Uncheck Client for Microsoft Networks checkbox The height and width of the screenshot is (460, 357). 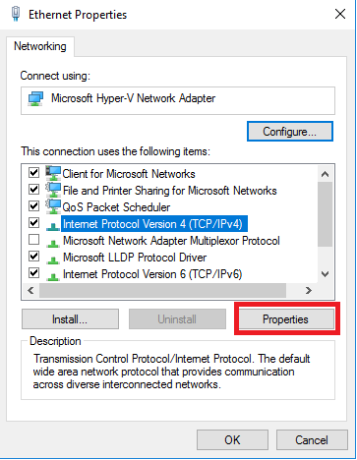point(33,172)
